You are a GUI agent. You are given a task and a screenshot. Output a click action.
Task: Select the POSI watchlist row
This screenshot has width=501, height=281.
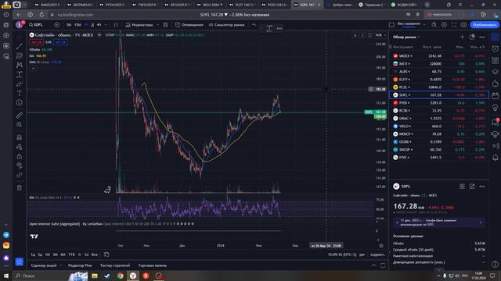click(x=439, y=102)
